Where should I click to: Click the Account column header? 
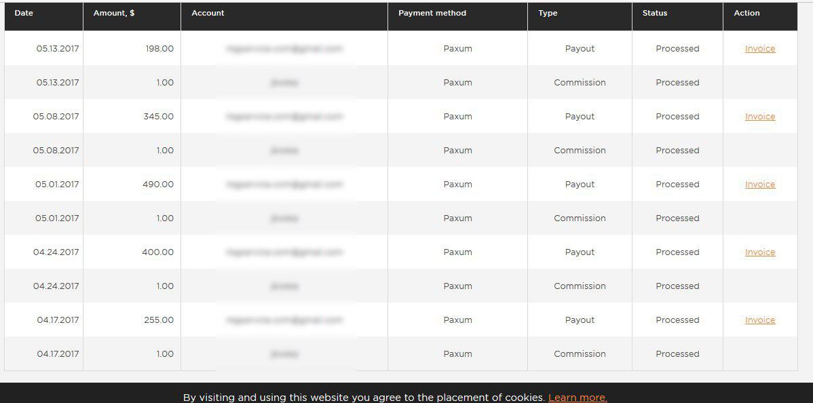[x=208, y=13]
